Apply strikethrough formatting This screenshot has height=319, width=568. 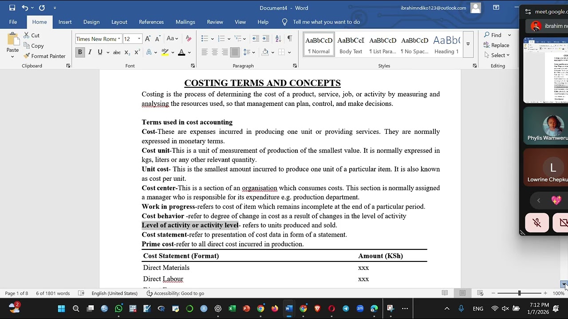point(117,52)
